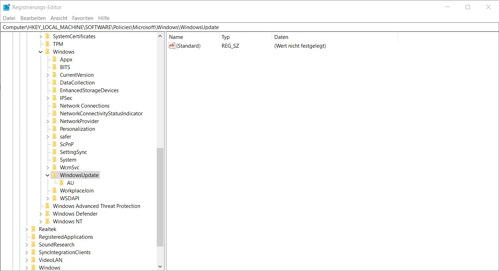Expand the SystemCertificates key
Screen dimensions: 499x271
pos(41,36)
